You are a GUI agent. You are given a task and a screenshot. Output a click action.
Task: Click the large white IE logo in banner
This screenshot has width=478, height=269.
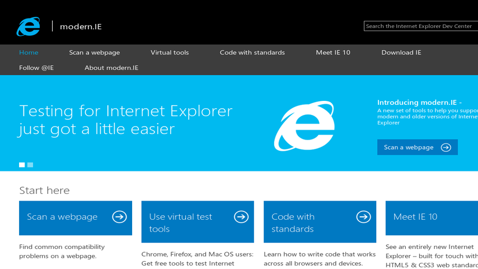[304, 126]
